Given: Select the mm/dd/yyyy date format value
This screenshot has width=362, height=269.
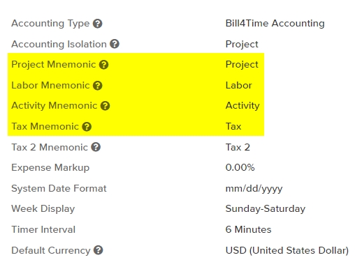Looking at the screenshot, I should tap(254, 188).
